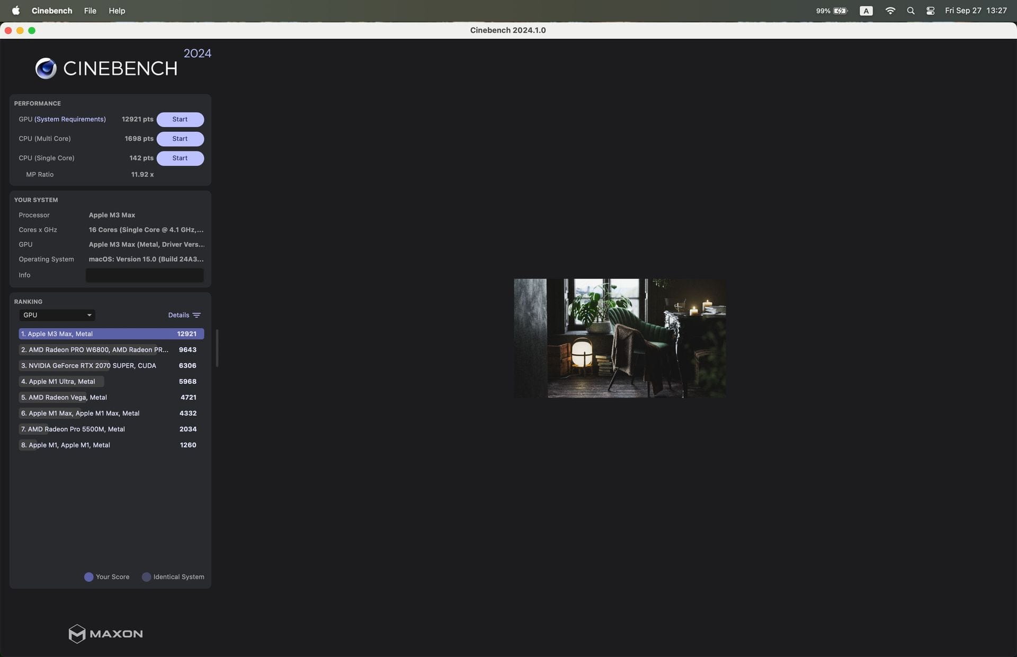The height and width of the screenshot is (657, 1017).
Task: Click the rendered scene preview image
Action: [x=620, y=338]
